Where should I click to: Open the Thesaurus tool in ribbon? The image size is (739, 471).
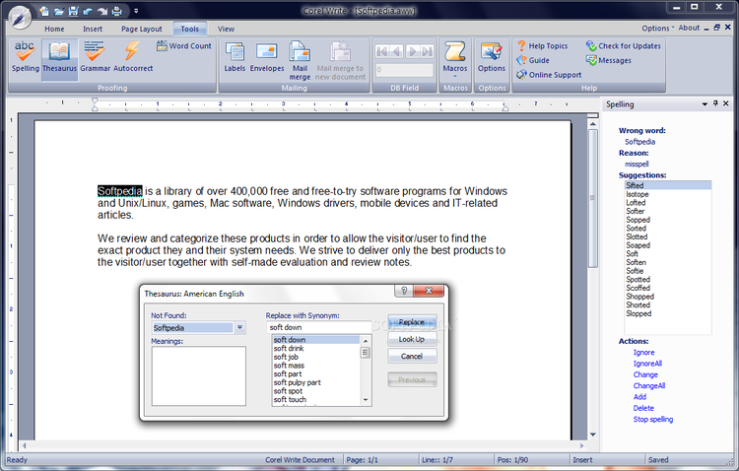(59, 57)
